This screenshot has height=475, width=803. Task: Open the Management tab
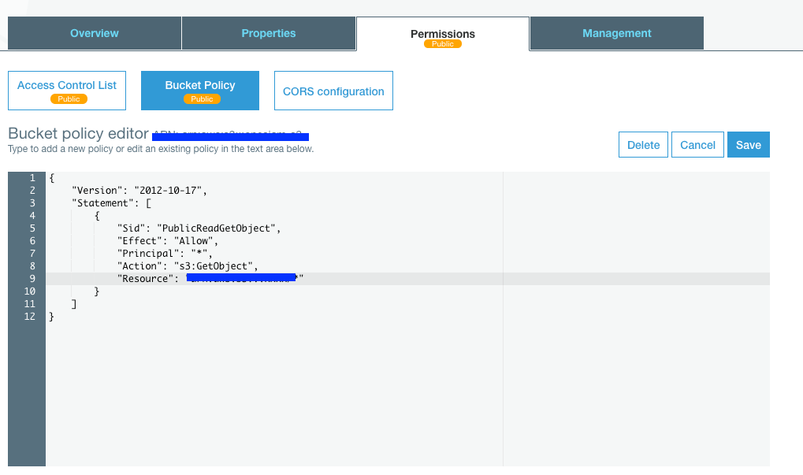tap(616, 33)
